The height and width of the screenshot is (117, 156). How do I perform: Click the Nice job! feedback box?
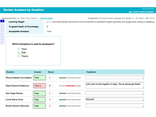[x=115, y=99]
